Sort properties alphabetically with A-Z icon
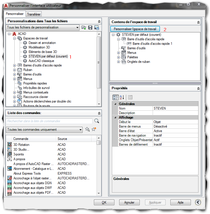The height and width of the screenshot is (214, 210). tap(122, 97)
